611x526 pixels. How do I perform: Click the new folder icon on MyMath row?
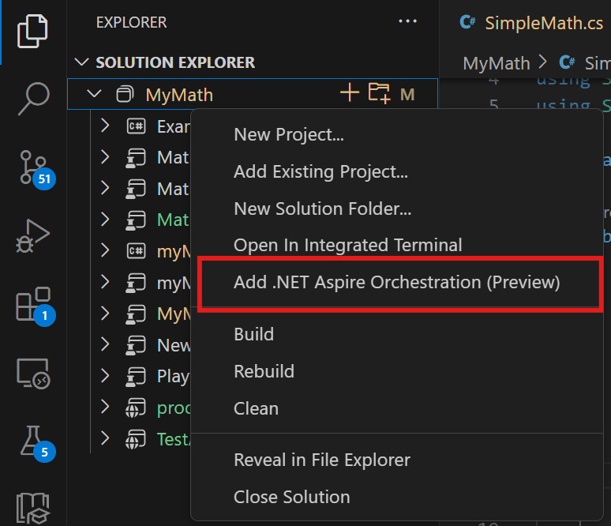(379, 93)
